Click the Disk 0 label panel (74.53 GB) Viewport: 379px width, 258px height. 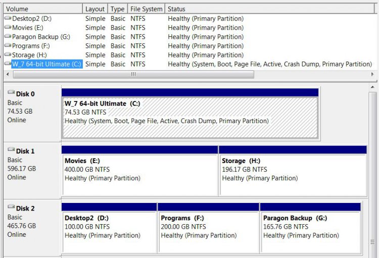click(32, 114)
